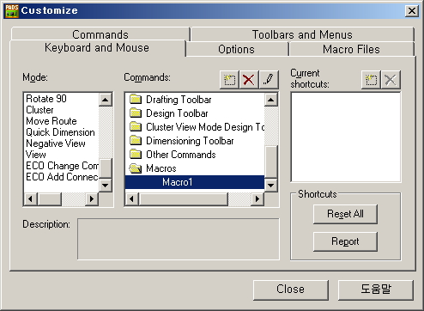Open the Other Commands folder
Image resolution: width=424 pixels, height=311 pixels.
(173, 155)
